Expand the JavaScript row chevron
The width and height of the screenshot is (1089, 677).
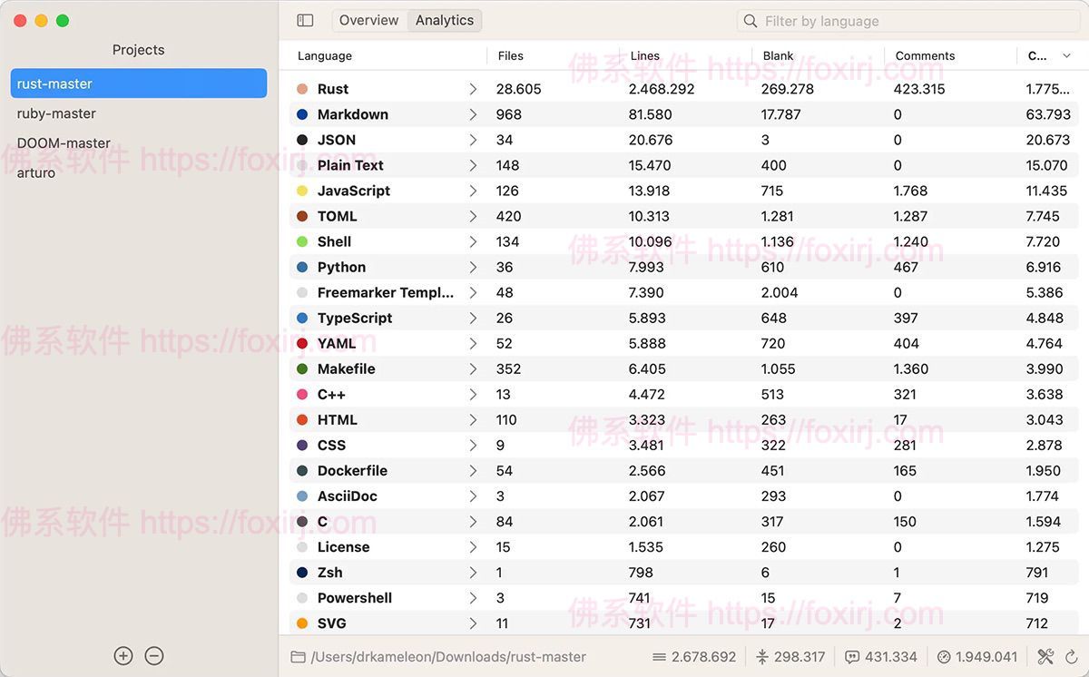pyautogui.click(x=473, y=191)
